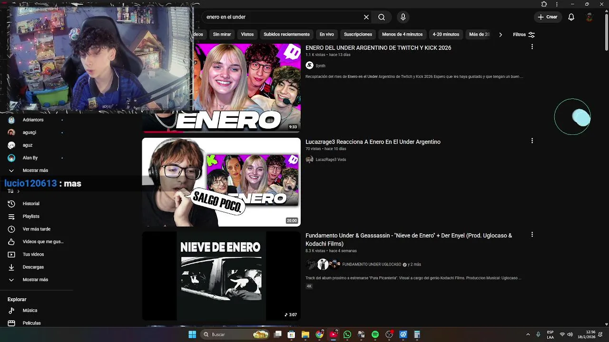This screenshot has width=609, height=342.
Task: Open options for Nieve de Enero video
Action: 532,235
